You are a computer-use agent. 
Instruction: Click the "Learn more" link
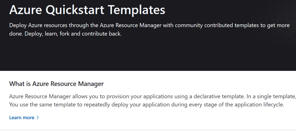22,118
